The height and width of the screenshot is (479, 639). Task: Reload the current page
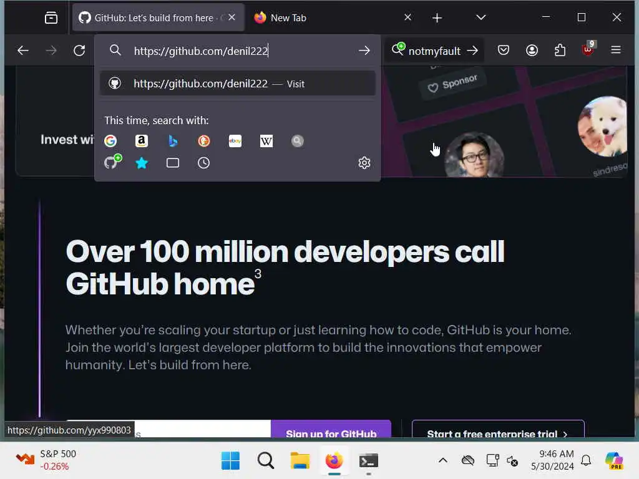79,51
